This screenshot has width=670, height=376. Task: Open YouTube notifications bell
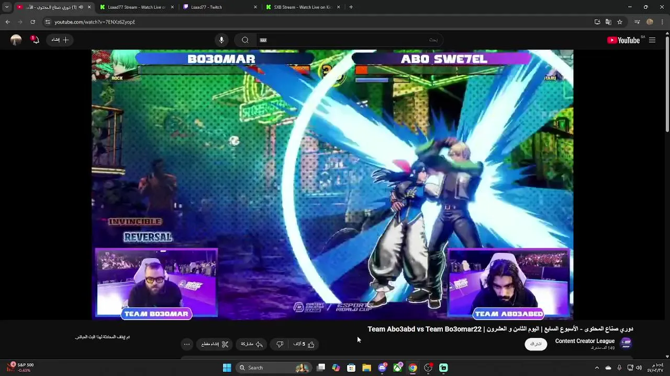tap(35, 40)
